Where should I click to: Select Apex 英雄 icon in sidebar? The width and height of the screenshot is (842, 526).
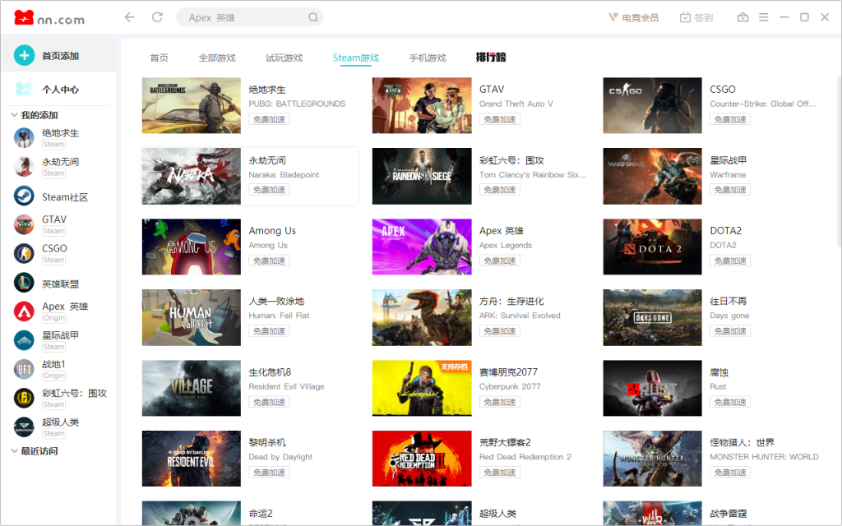click(24, 311)
